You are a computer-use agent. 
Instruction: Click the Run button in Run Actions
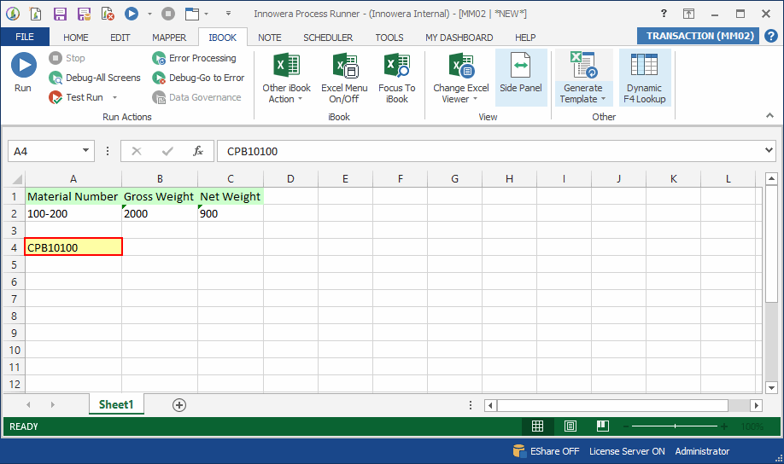coord(23,72)
